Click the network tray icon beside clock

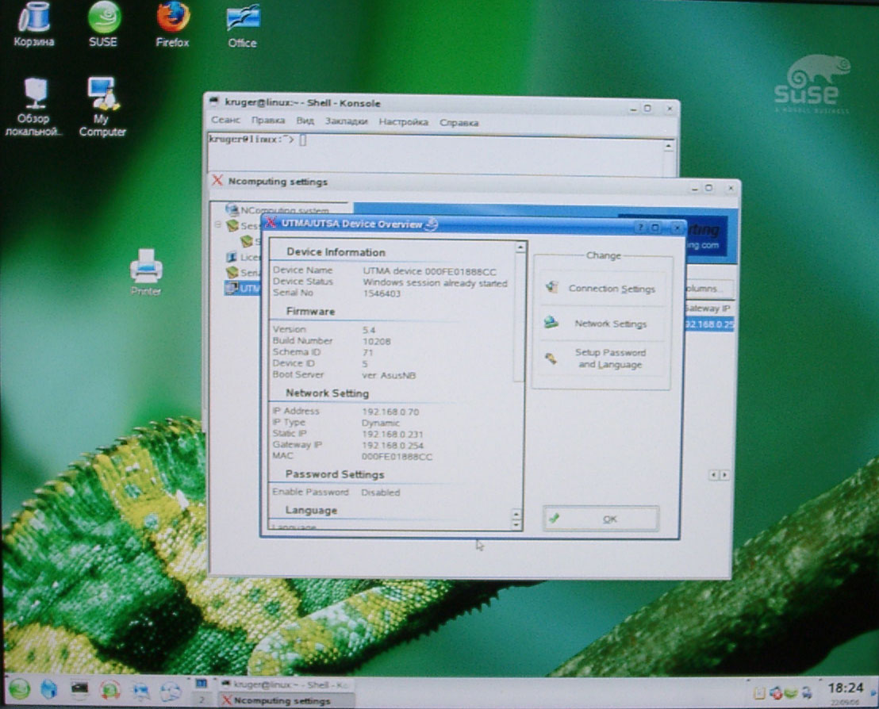pyautogui.click(x=807, y=693)
